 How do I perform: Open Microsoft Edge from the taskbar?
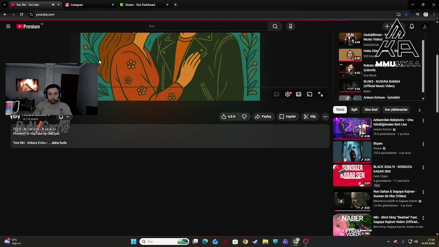click(205, 242)
